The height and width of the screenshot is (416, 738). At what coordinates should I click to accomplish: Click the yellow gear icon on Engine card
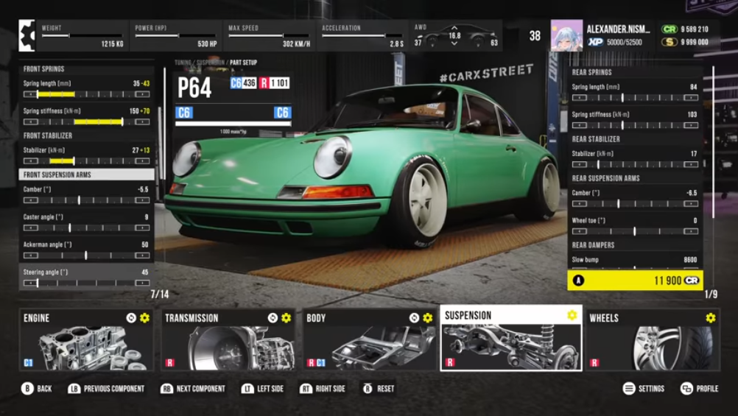pos(144,318)
